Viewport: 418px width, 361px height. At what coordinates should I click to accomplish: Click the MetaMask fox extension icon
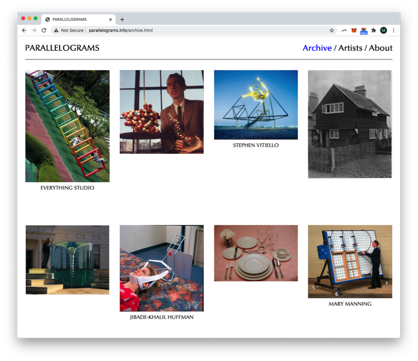(354, 30)
